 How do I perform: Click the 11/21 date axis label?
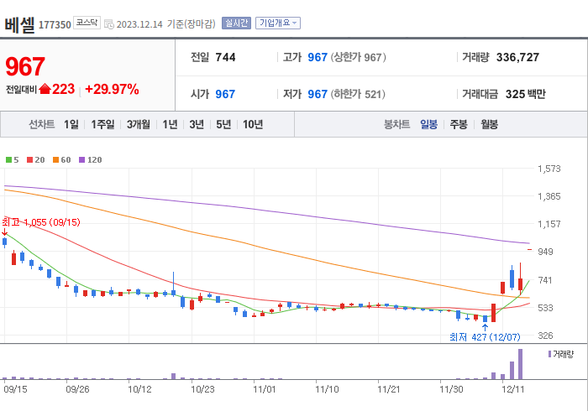pyautogui.click(x=389, y=389)
